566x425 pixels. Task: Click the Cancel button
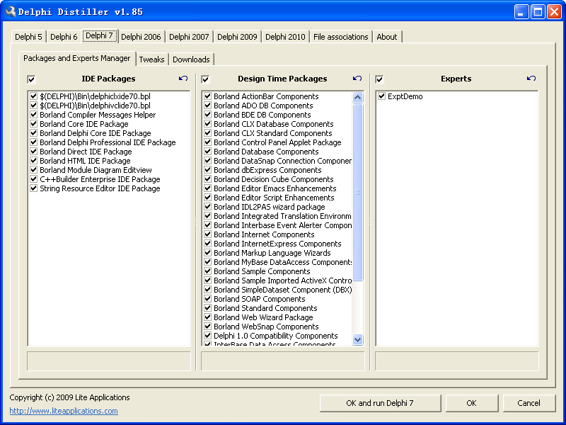click(529, 403)
